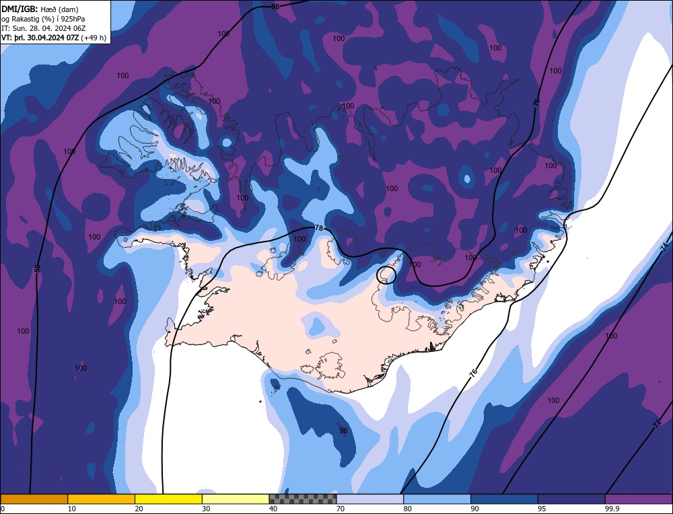Image resolution: width=673 pixels, height=514 pixels.
Task: Click the "80" contour label north of the Westfjords
Action: [275, 7]
